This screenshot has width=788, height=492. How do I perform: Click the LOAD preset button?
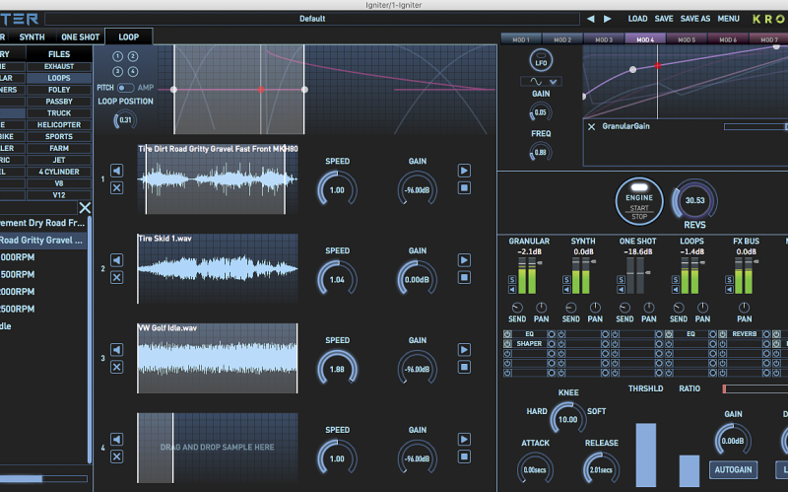(637, 19)
